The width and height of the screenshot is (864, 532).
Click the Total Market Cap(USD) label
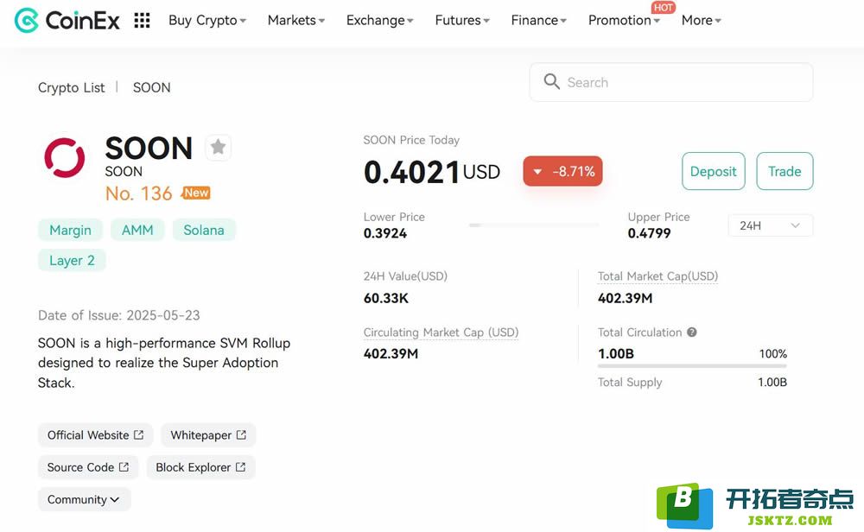(x=658, y=276)
